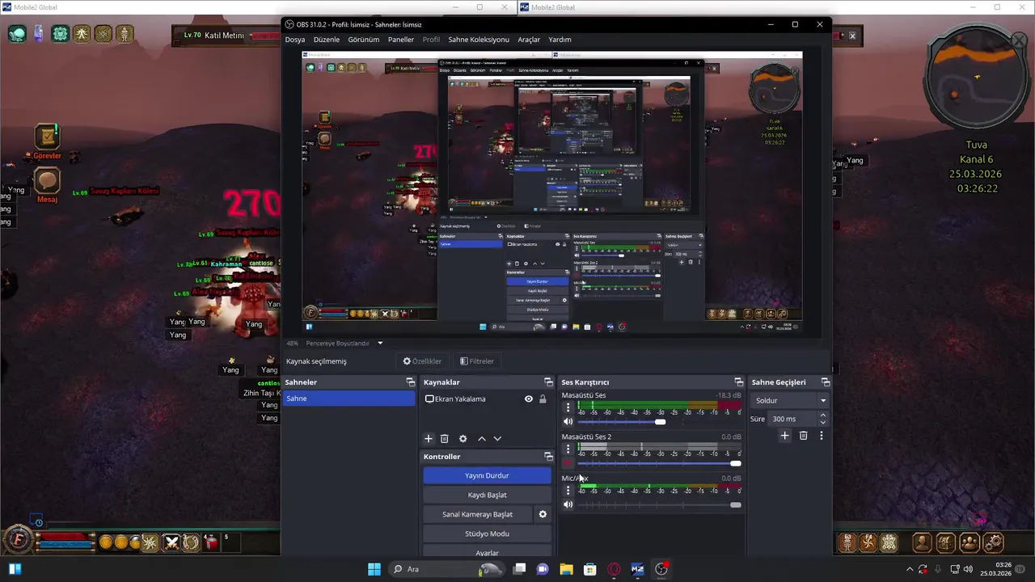The height and width of the screenshot is (582, 1035).
Task: Open Opera browser from the taskbar
Action: [614, 569]
